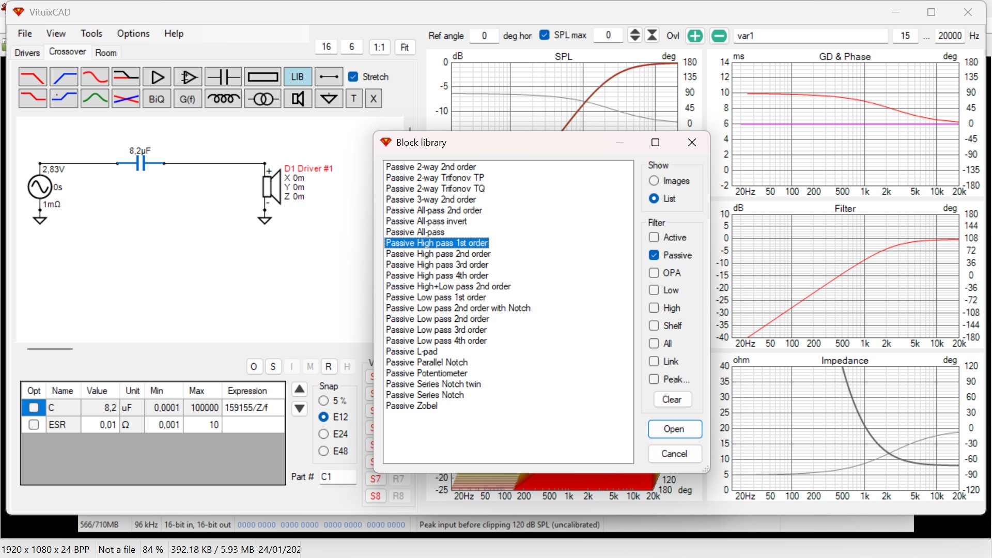Open the LIB block library button

point(298,77)
